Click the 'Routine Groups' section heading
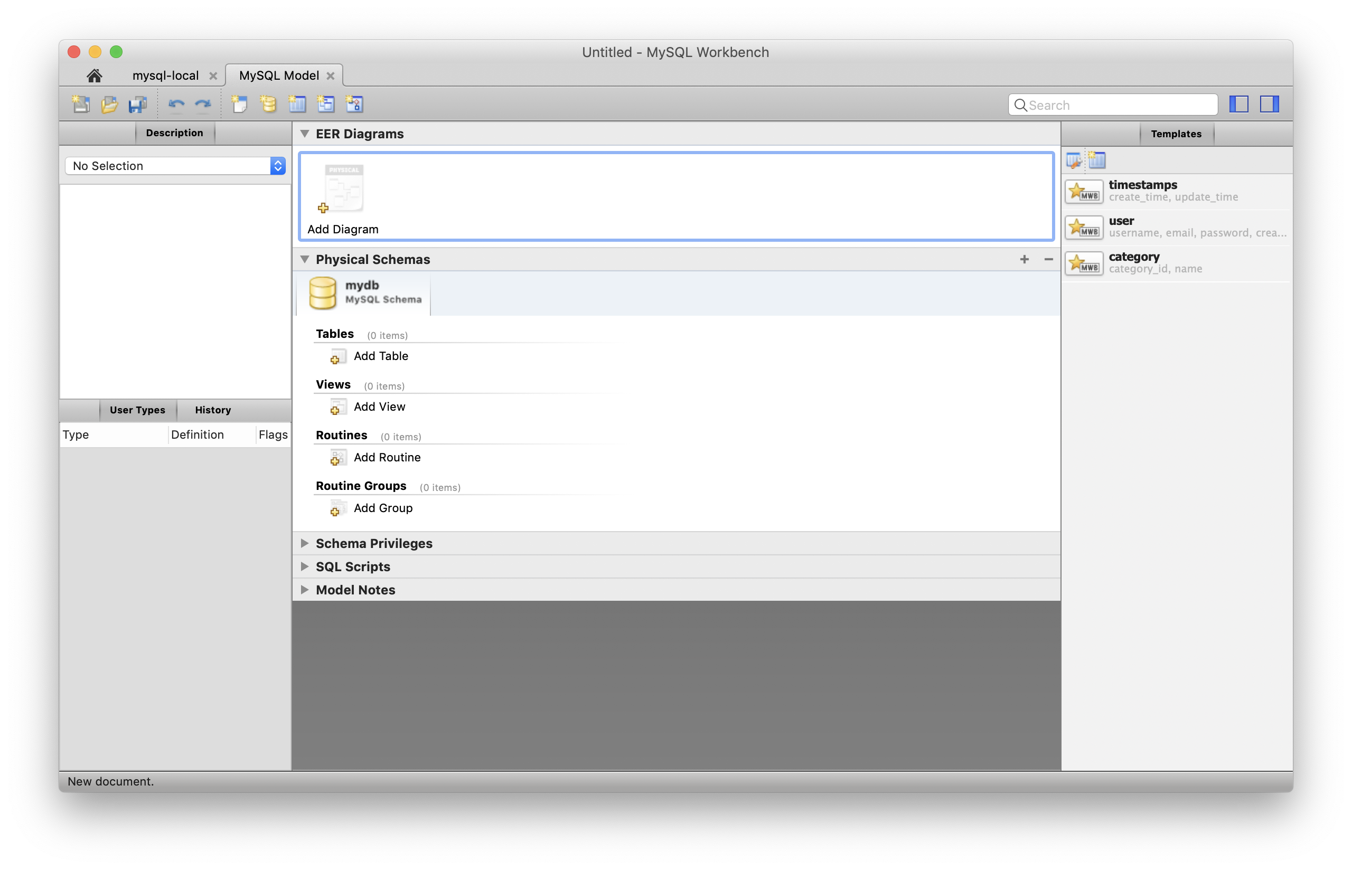This screenshot has height=870, width=1352. [361, 486]
